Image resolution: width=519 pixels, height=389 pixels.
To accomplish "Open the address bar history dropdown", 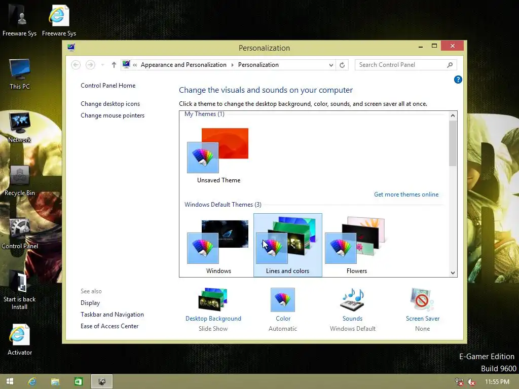I will 331,65.
